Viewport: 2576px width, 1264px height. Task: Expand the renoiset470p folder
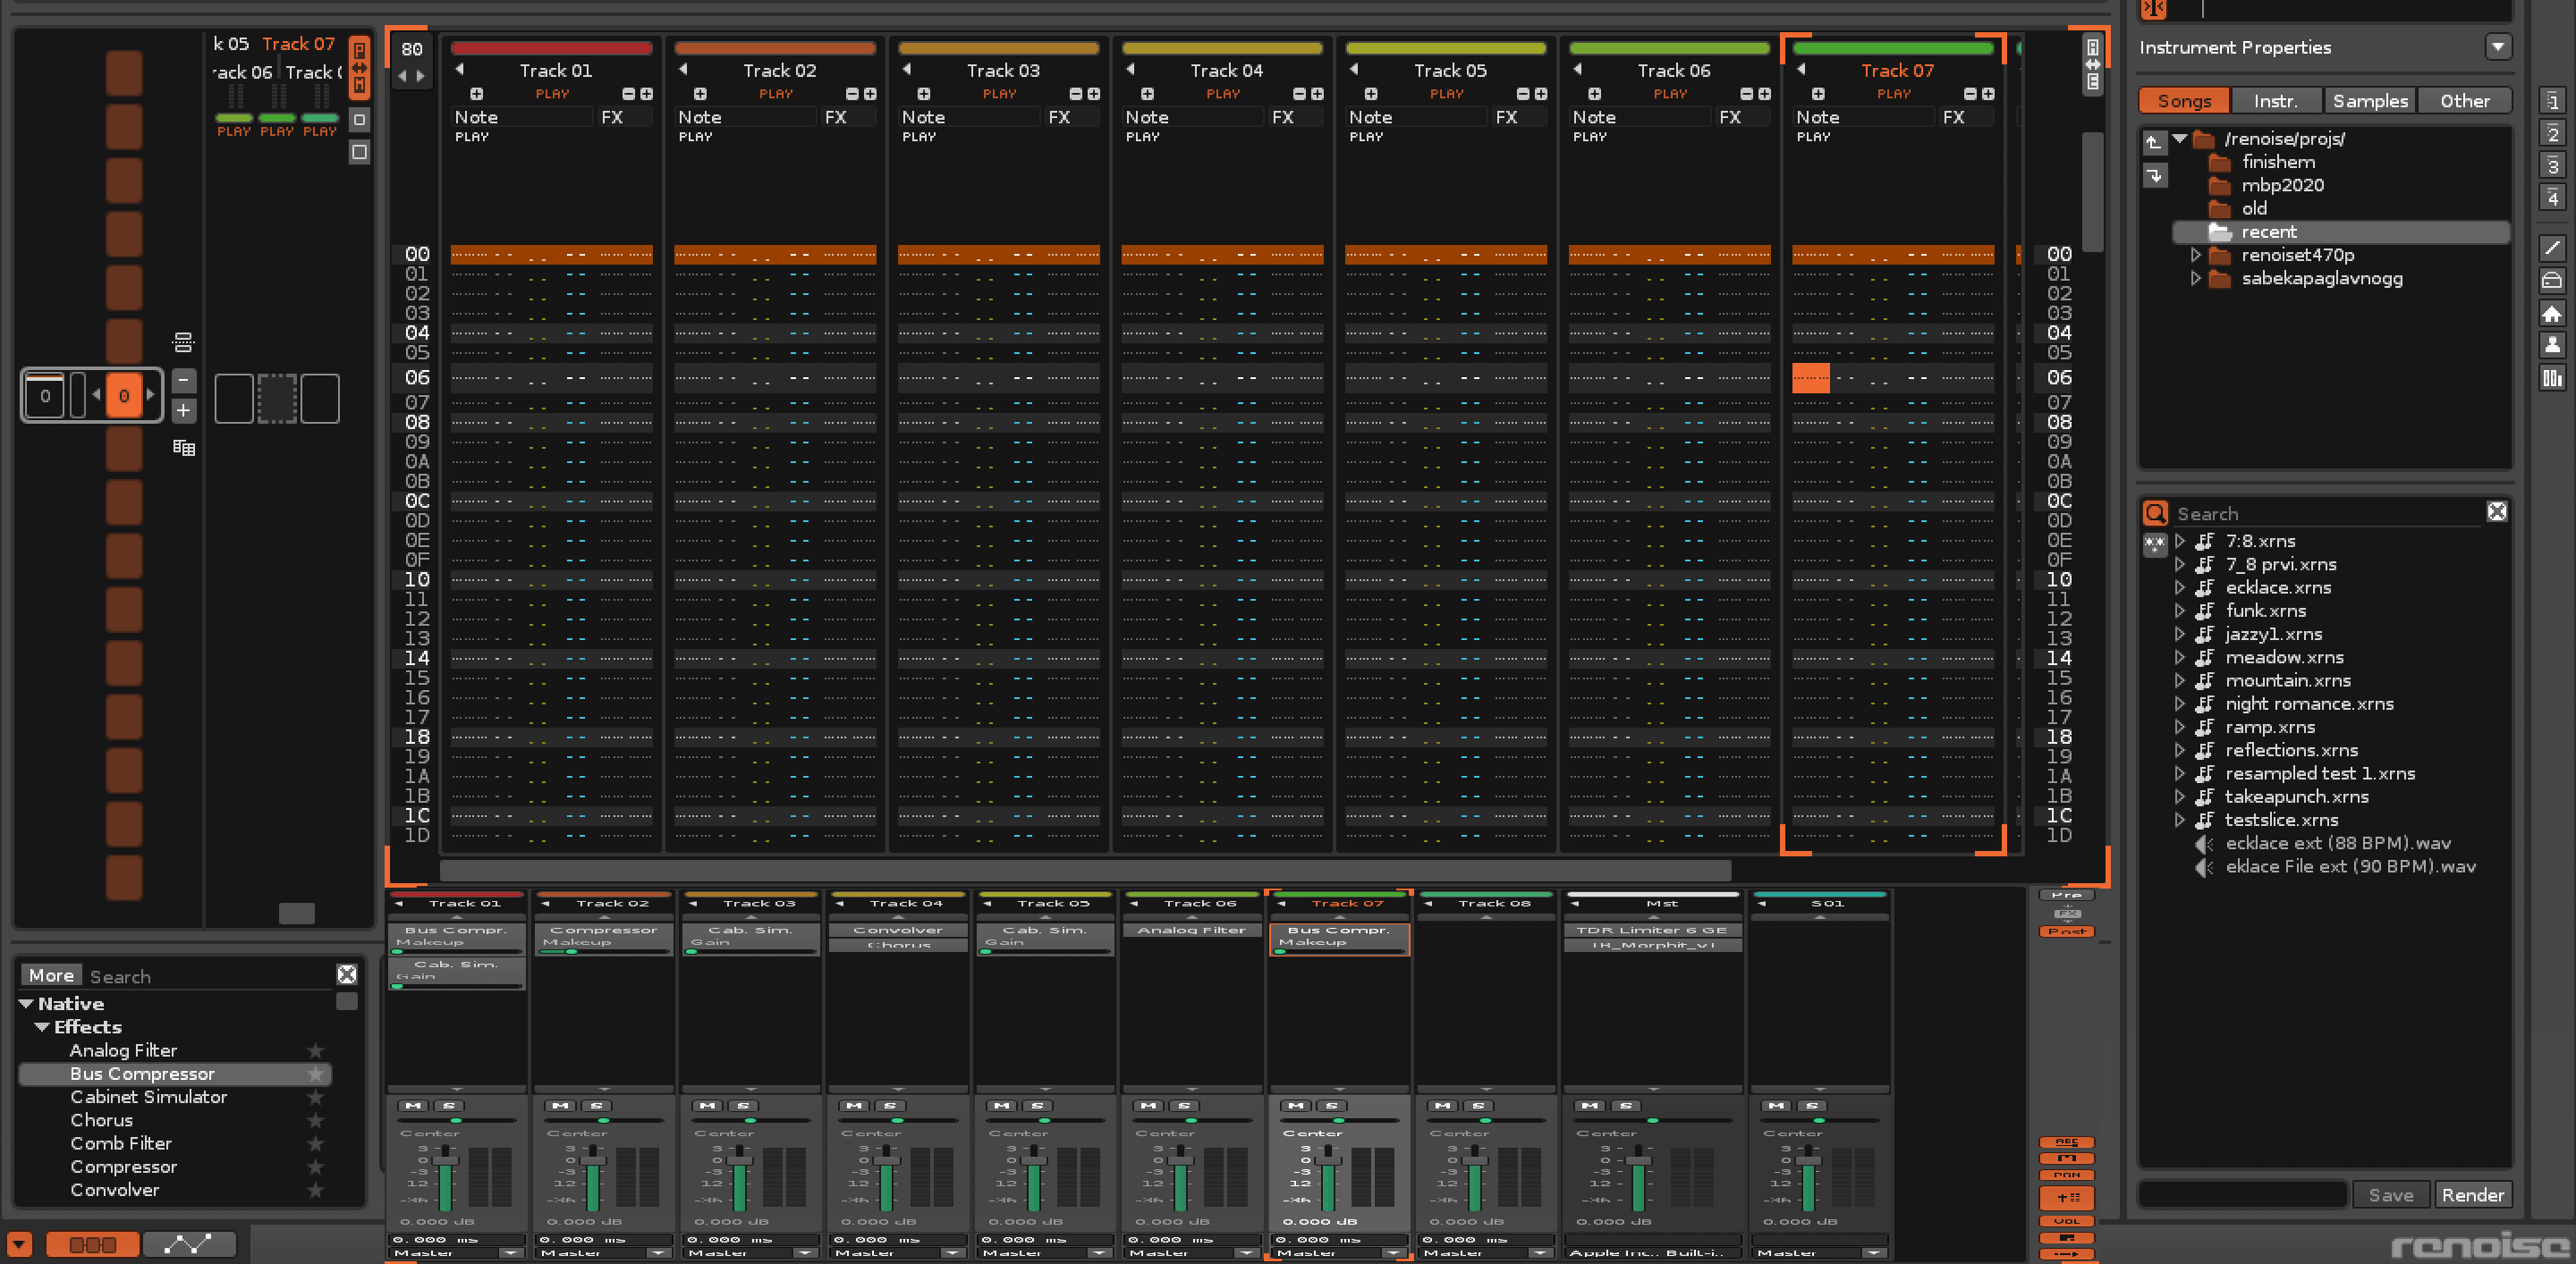pyautogui.click(x=2196, y=255)
